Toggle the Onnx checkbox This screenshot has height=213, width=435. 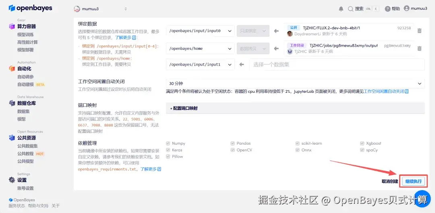click(297, 150)
